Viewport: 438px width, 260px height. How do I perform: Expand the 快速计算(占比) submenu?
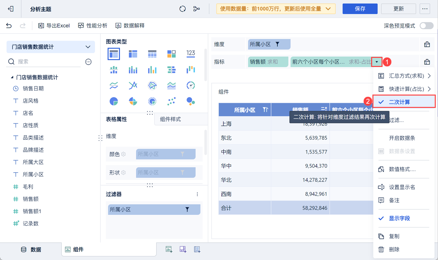pyautogui.click(x=404, y=89)
